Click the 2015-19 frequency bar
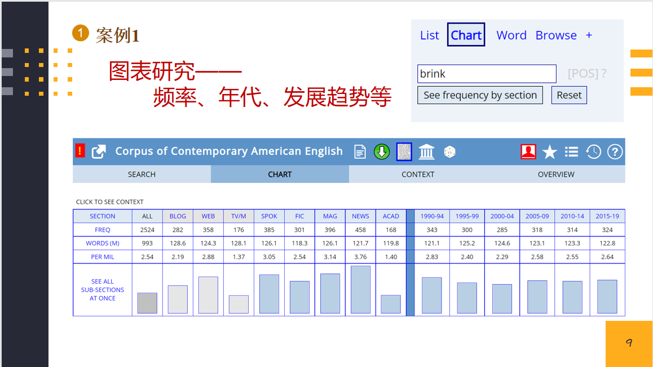 tap(607, 297)
